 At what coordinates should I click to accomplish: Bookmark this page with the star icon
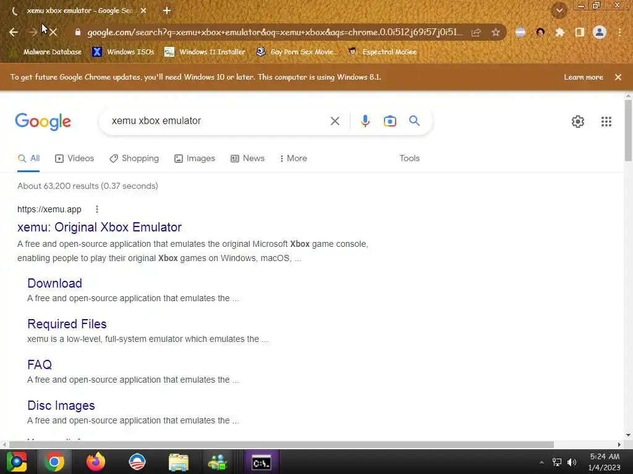[496, 32]
